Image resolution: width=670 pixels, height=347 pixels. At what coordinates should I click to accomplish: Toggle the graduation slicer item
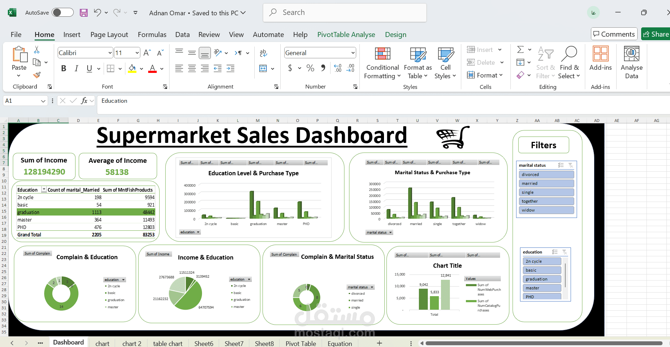(x=542, y=279)
